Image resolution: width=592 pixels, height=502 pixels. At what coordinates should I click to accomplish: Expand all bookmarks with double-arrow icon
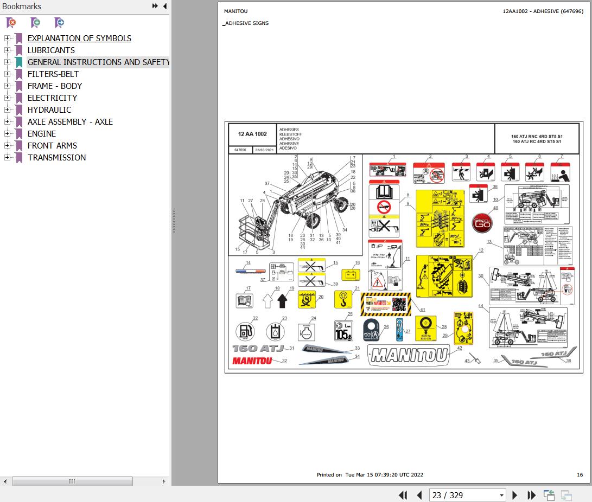click(x=155, y=6)
